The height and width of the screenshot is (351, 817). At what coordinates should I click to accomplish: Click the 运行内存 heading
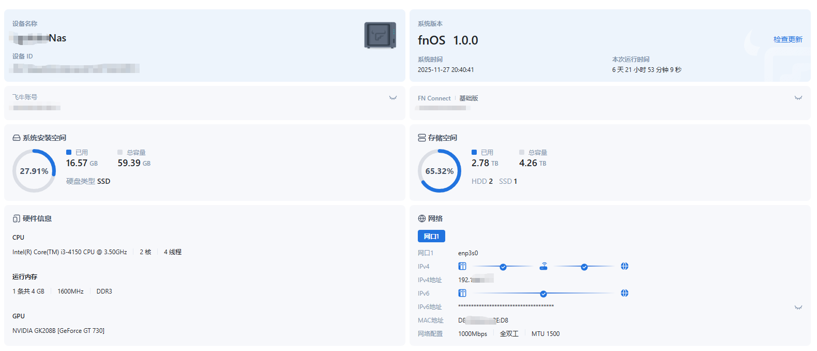(x=25, y=277)
